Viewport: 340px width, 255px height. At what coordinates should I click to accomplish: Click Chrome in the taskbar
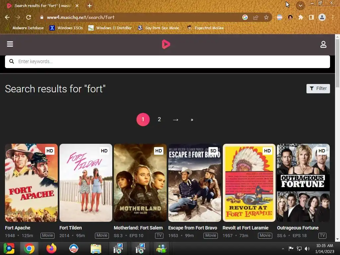tap(29, 248)
